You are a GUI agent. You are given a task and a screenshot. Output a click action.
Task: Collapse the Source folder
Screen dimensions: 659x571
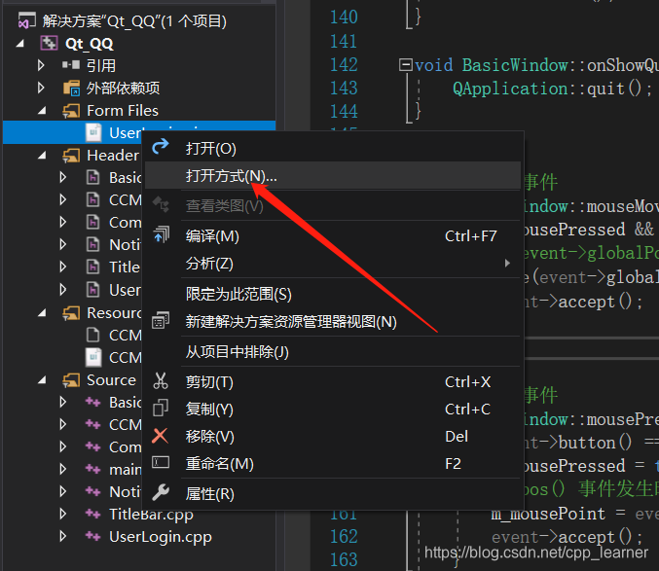(42, 380)
